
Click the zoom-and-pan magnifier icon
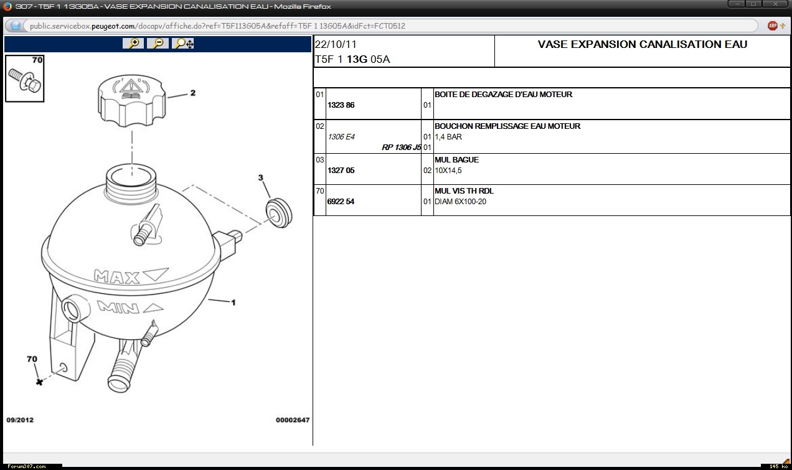coord(183,44)
